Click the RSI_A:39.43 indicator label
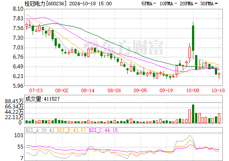Image resolution: width=229 pixels, height=161 pixels. pos(40,130)
